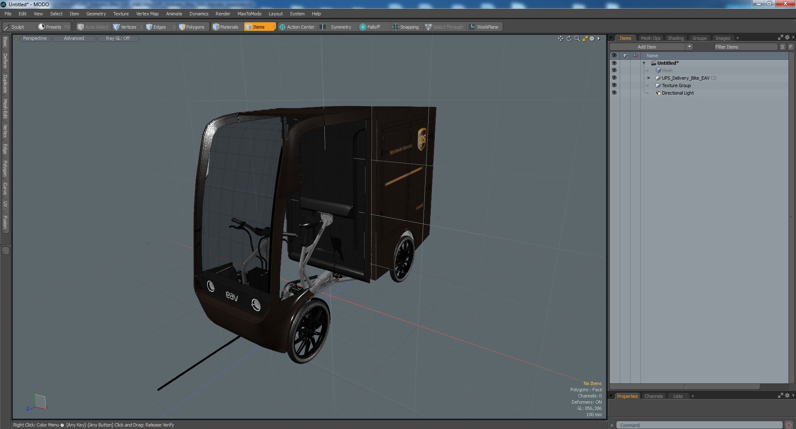Open the Add Item dropdown arrow
Viewport: 796px width, 429px height.
coord(689,47)
